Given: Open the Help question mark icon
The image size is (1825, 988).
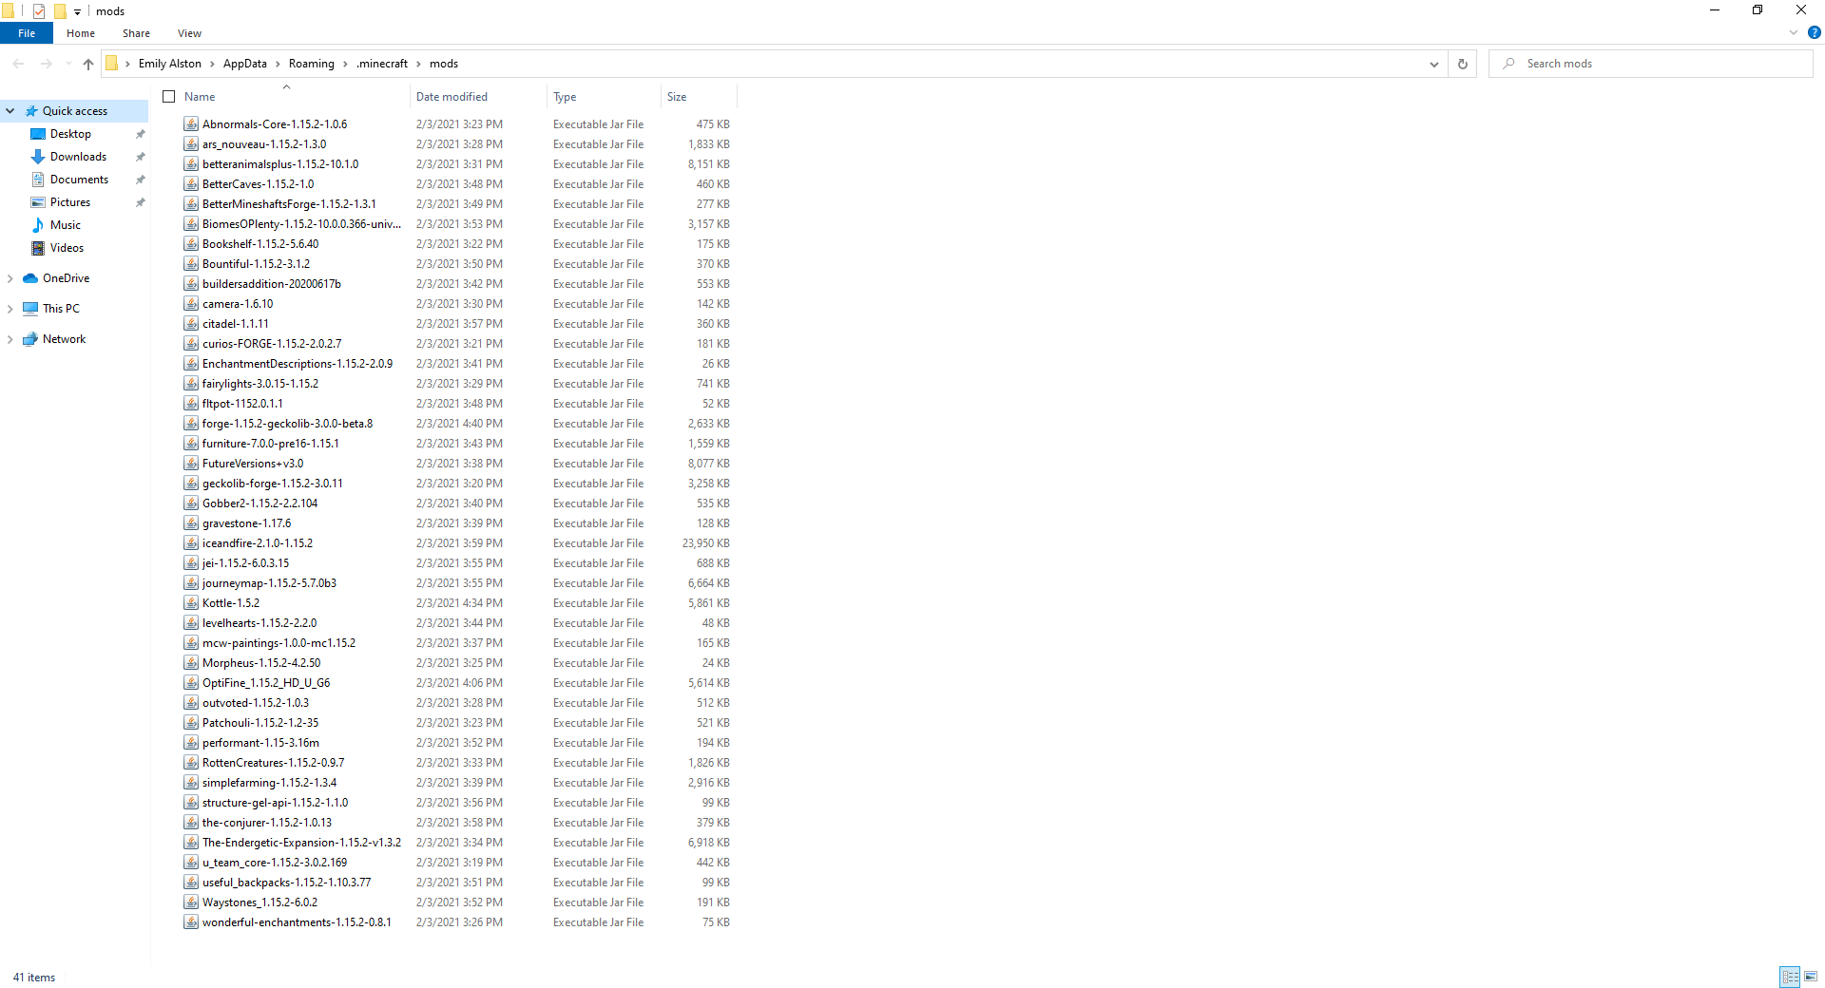Looking at the screenshot, I should click(x=1815, y=32).
